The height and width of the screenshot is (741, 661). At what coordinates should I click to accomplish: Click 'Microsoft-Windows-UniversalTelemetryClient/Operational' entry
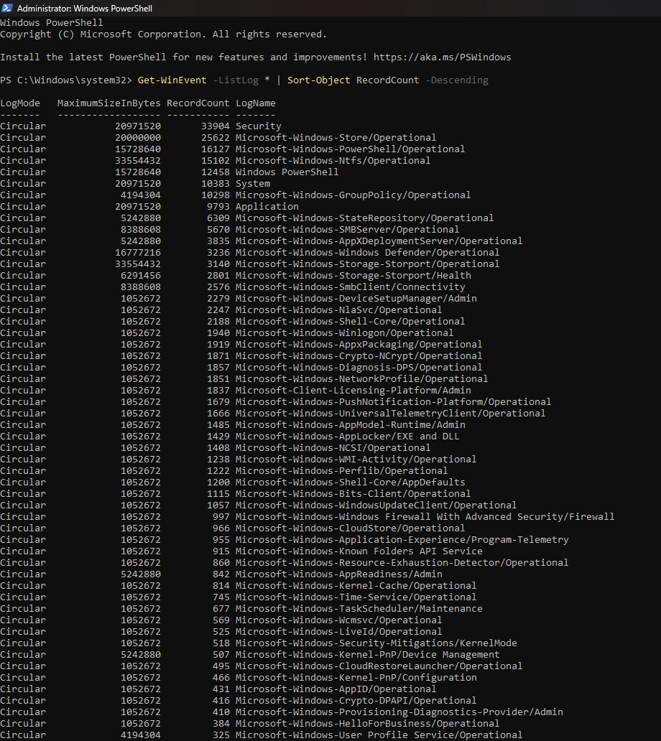[390, 414]
